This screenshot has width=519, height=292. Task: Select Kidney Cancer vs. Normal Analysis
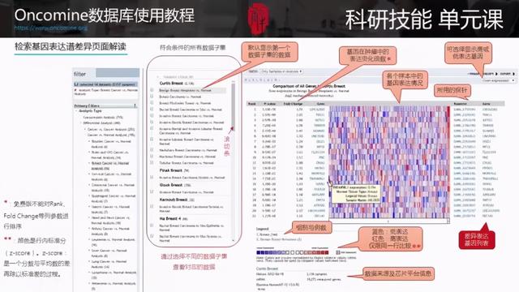pos(110,231)
